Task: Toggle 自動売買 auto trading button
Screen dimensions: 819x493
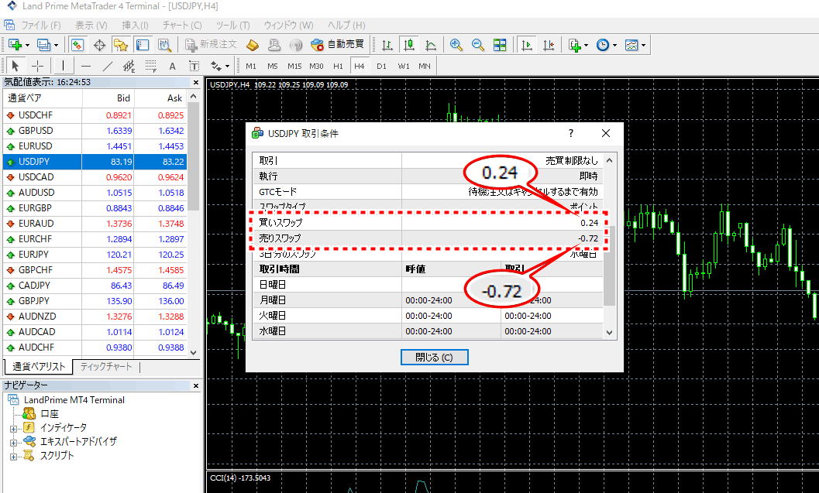Action: [337, 45]
